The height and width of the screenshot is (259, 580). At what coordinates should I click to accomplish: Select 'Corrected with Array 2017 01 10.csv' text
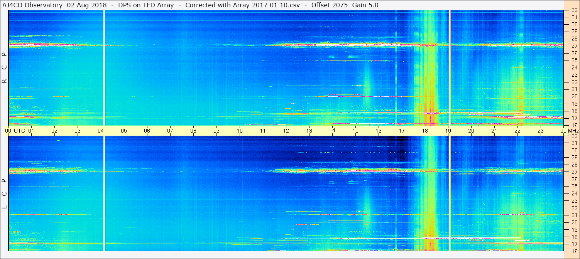243,5
